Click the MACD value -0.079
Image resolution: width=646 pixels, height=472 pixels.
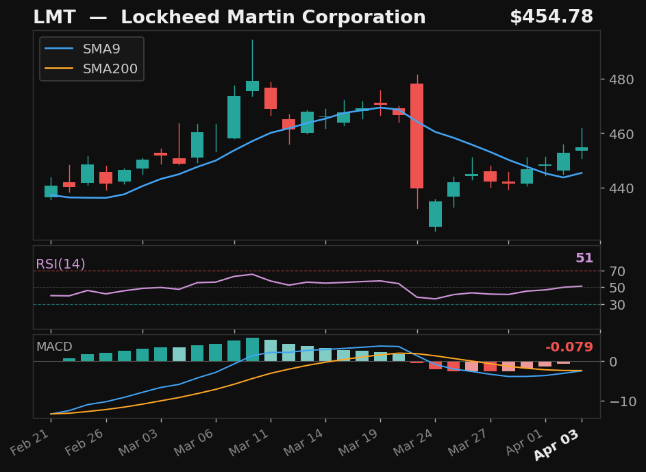click(x=569, y=347)
